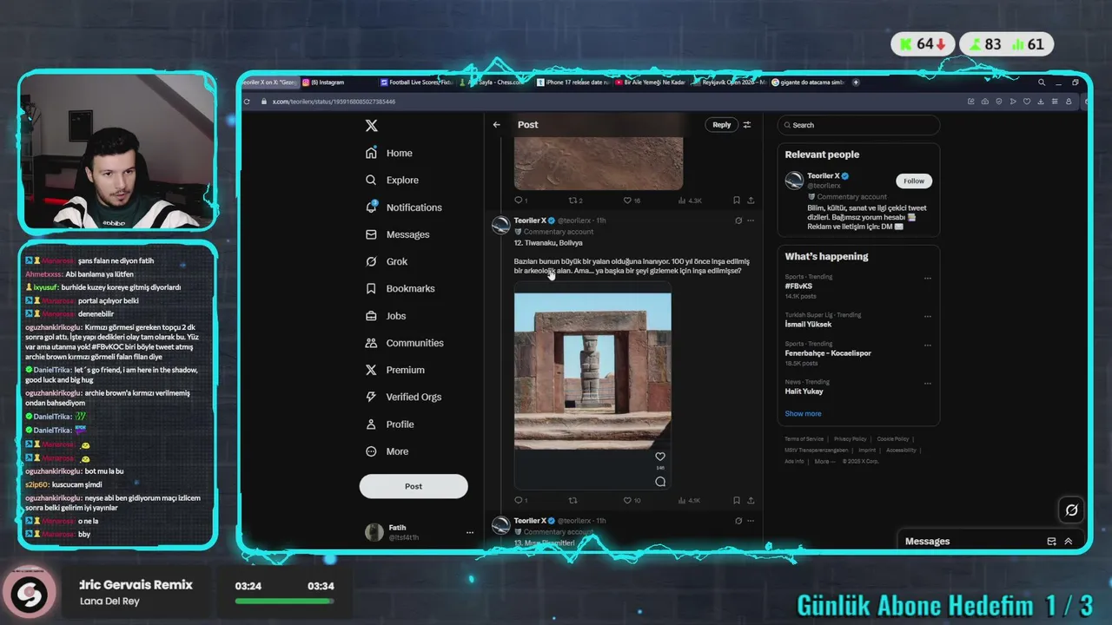Viewport: 1112px width, 625px height.
Task: Click Grok icon on Mısır Piramitleri post
Action: click(738, 521)
